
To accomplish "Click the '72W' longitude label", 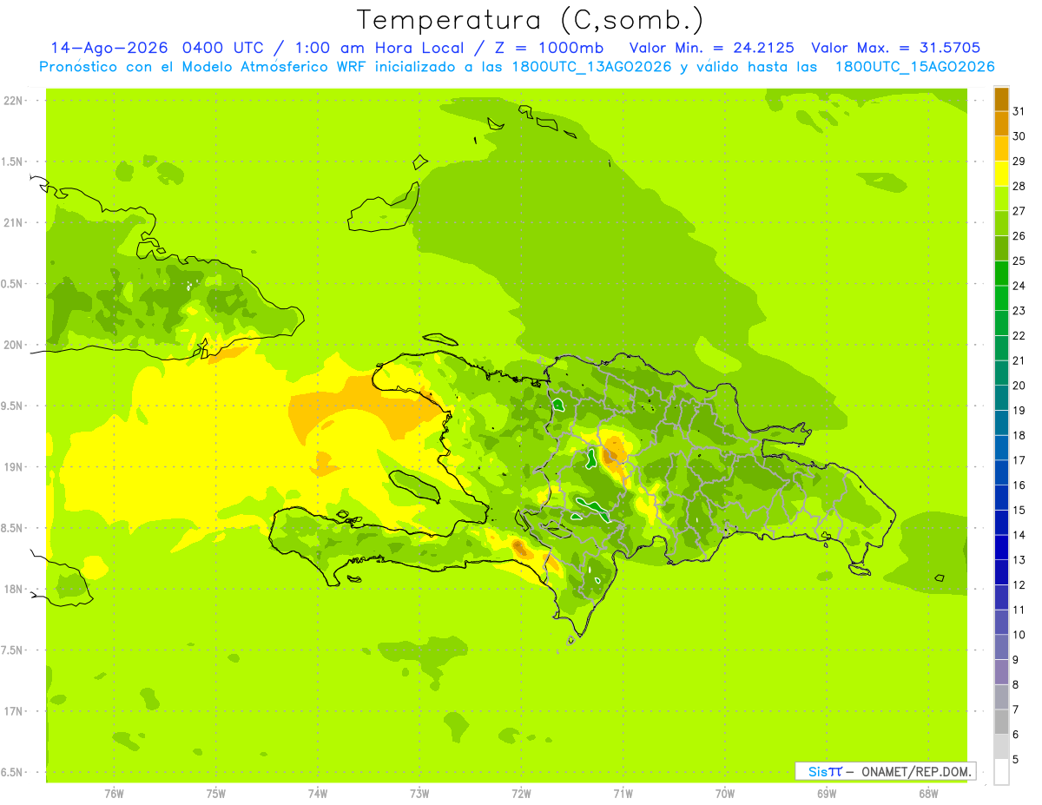I will 521,793.
